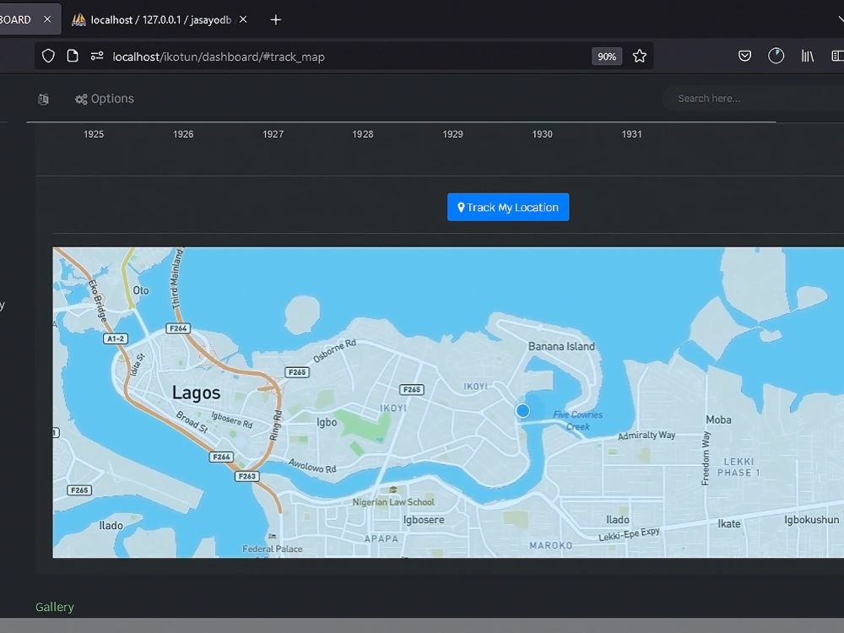Click the circular profile extension icon
The height and width of the screenshot is (633, 844).
click(x=776, y=56)
